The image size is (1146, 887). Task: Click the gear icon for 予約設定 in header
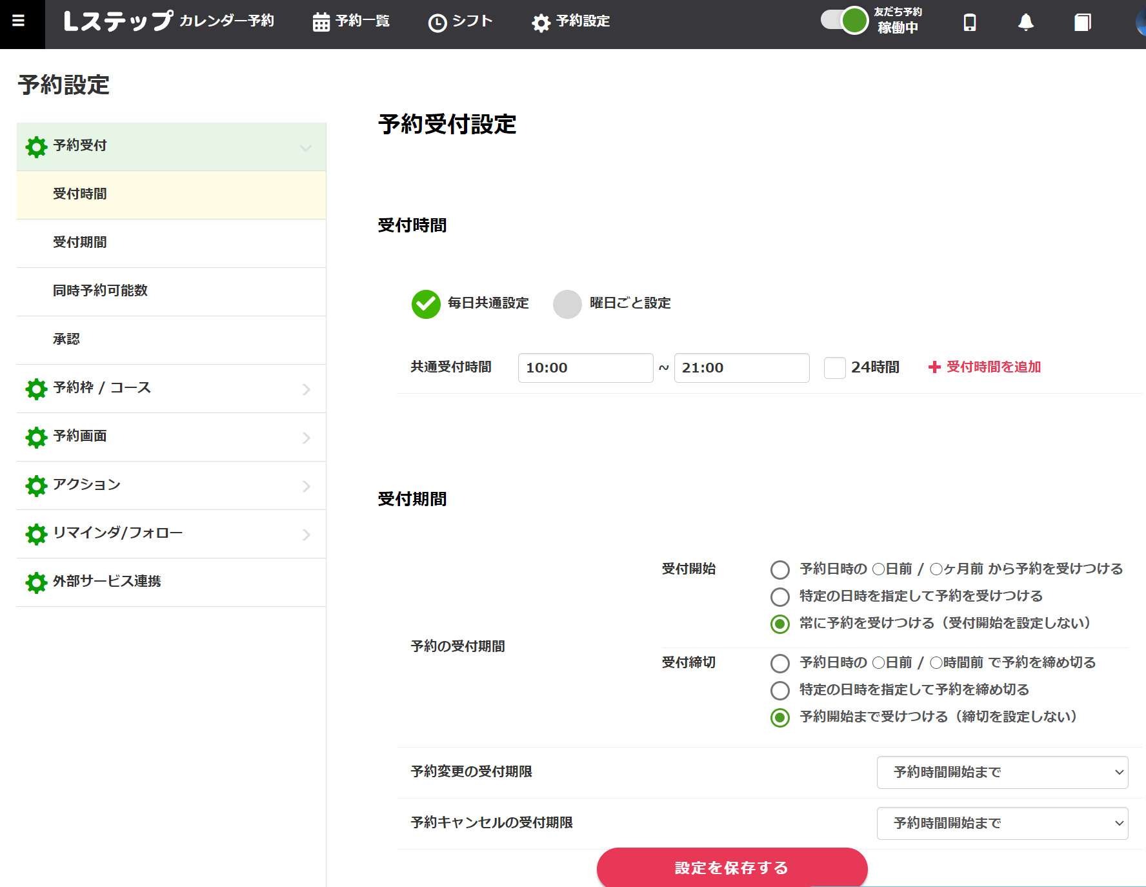tap(541, 23)
